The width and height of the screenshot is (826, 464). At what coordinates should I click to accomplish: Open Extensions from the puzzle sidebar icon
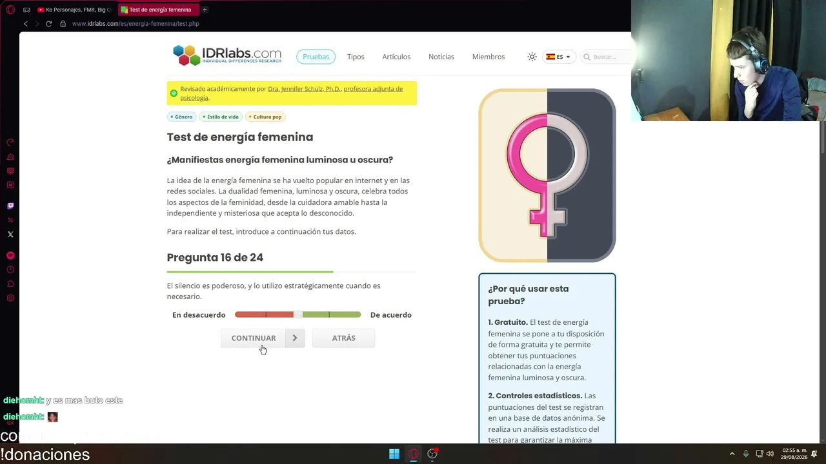coord(10,284)
